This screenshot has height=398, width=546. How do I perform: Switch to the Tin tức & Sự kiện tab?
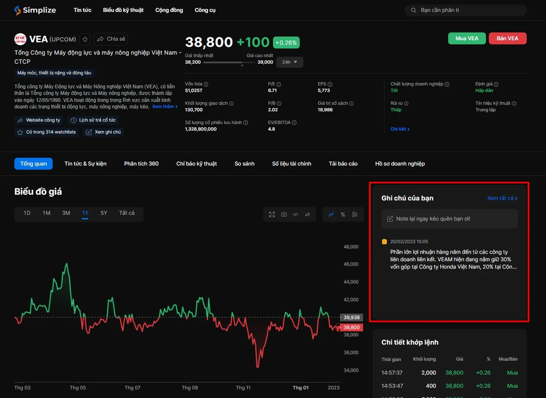point(86,164)
